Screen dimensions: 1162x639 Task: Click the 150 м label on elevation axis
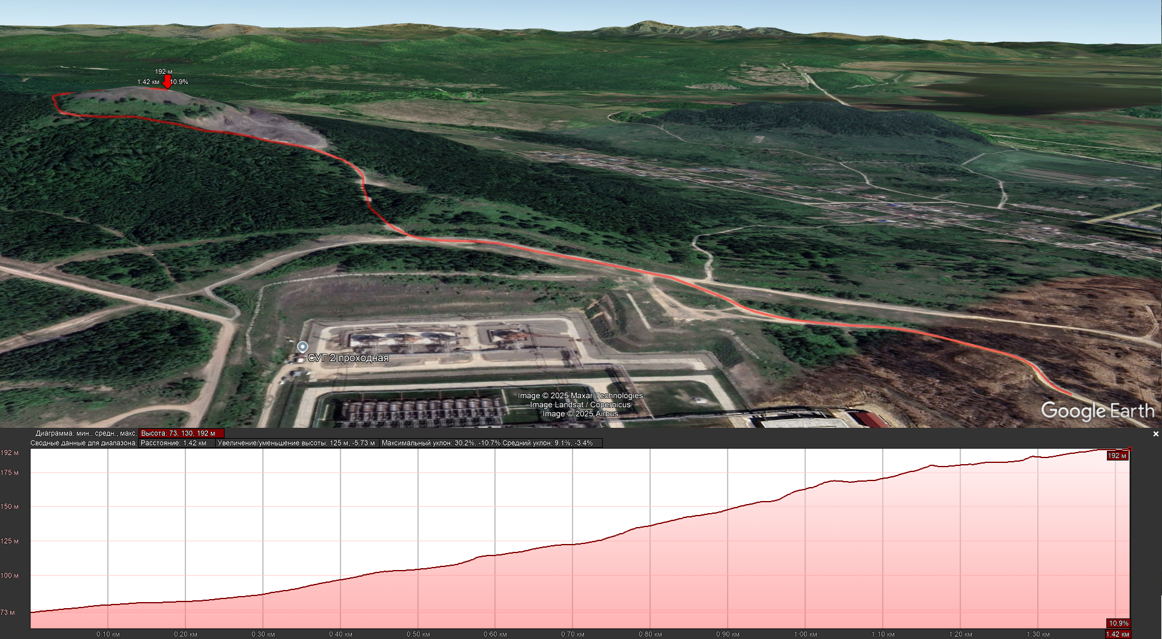coord(10,506)
